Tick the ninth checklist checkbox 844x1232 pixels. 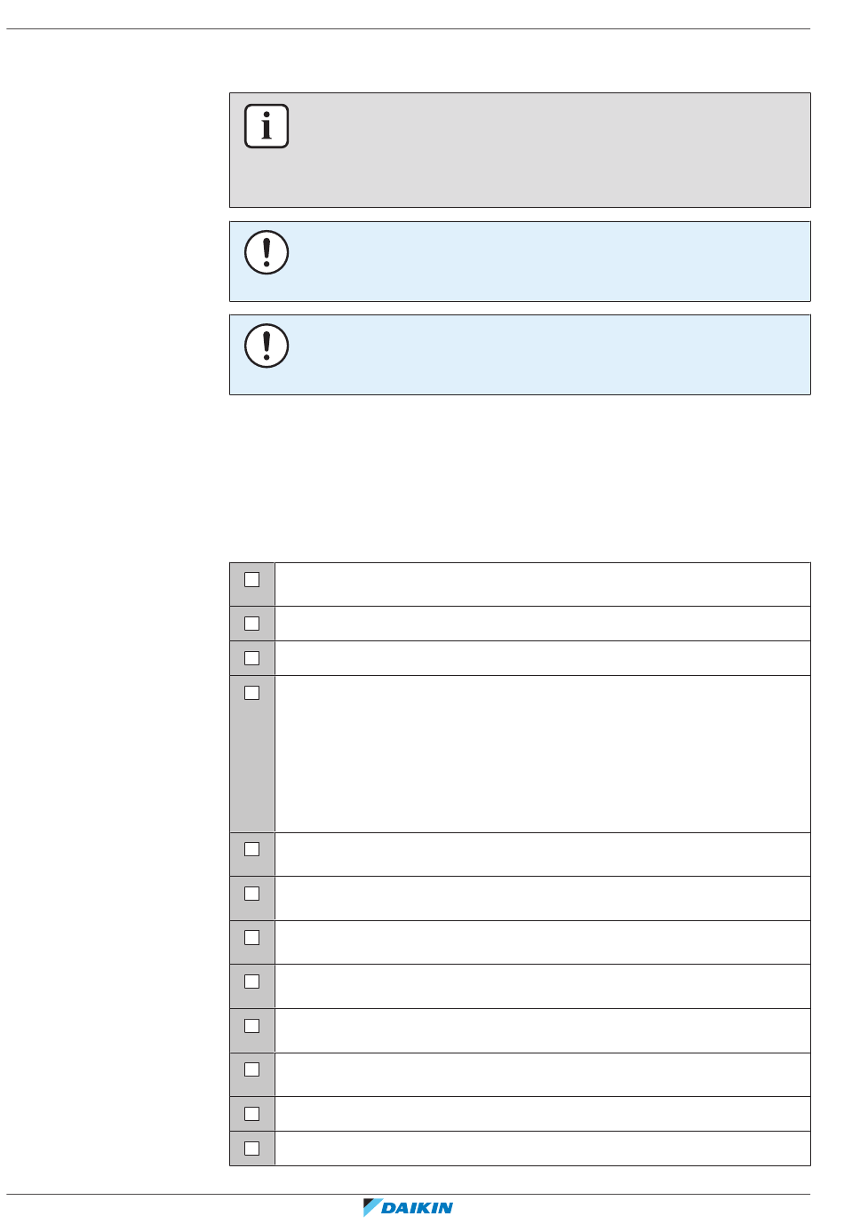tap(252, 1025)
